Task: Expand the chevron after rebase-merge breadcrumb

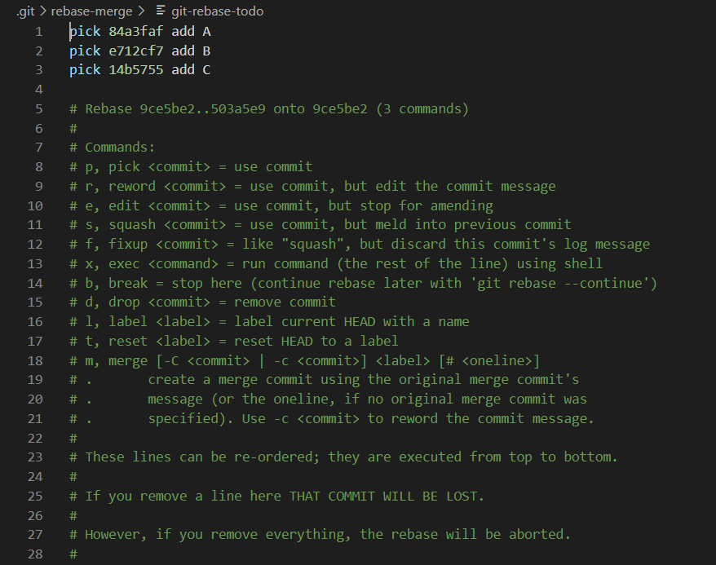Action: click(x=141, y=11)
